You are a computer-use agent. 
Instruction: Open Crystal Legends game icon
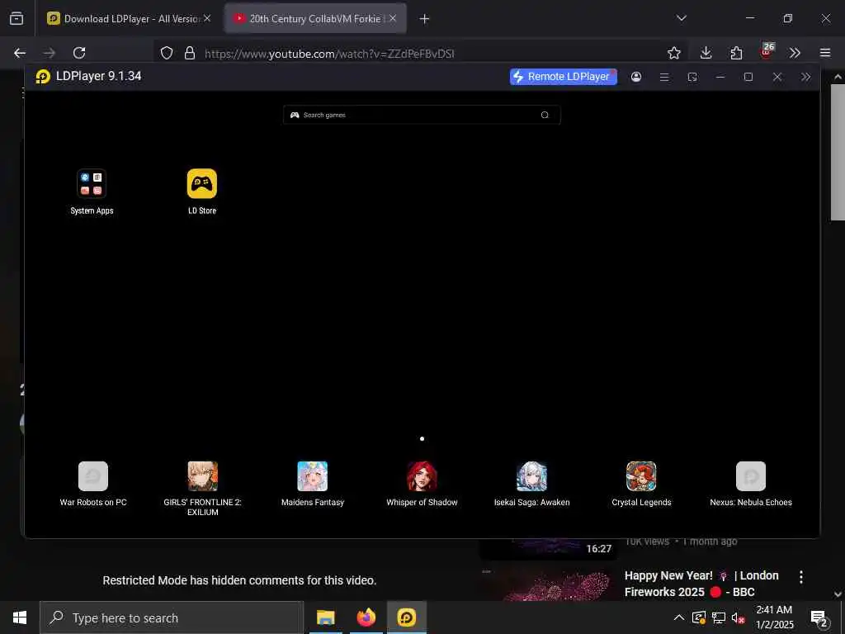(641, 476)
